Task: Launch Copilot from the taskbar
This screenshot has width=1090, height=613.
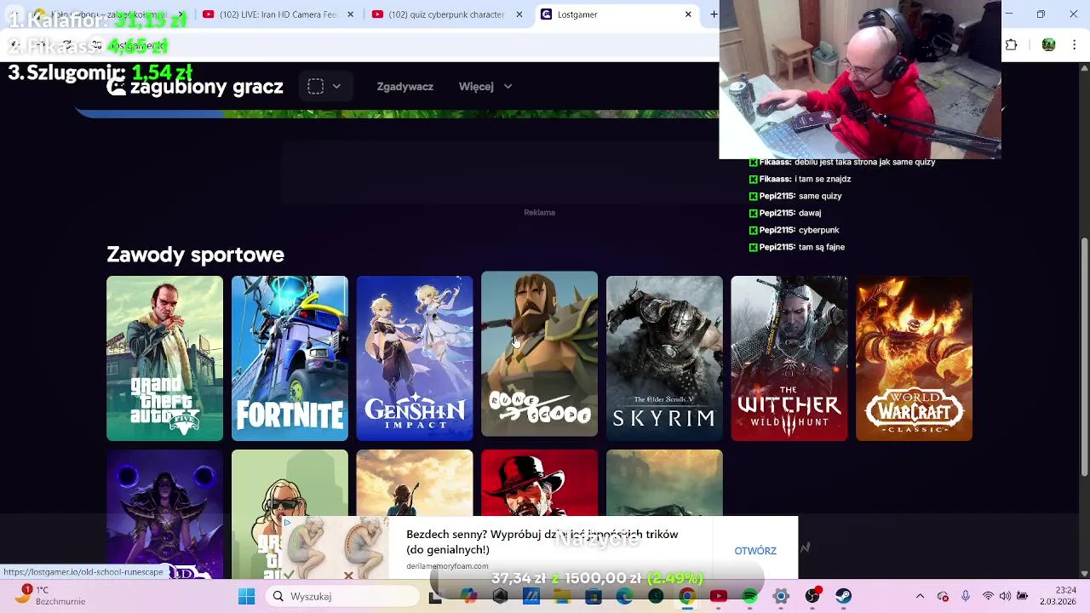Action: [x=468, y=596]
